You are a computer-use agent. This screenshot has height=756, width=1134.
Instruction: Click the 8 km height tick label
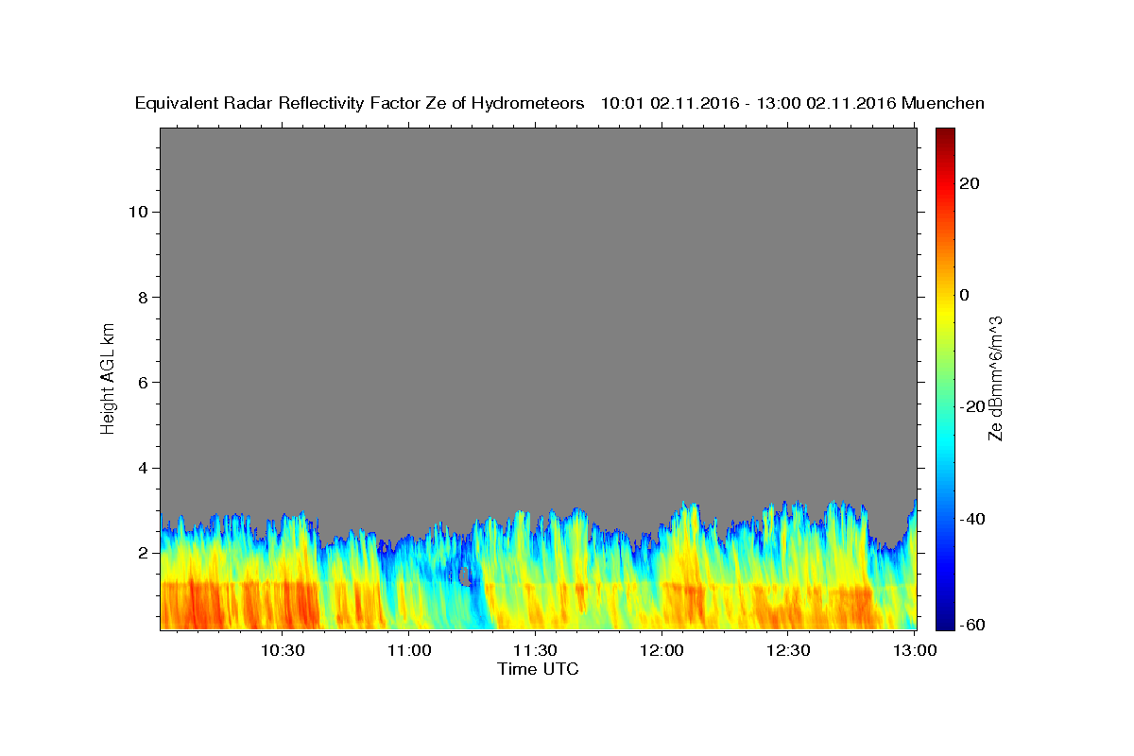[x=143, y=297]
